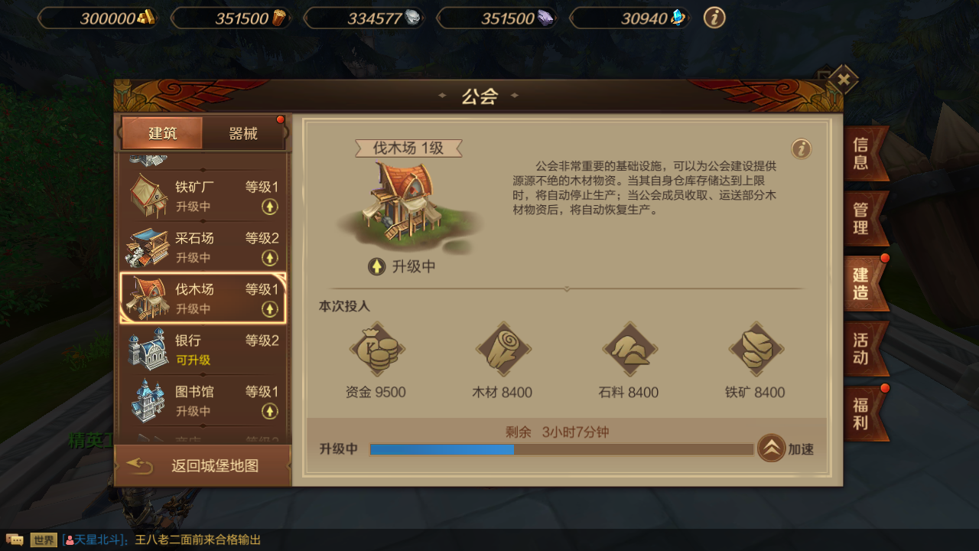
Task: Switch to the 器械 tab
Action: [243, 133]
